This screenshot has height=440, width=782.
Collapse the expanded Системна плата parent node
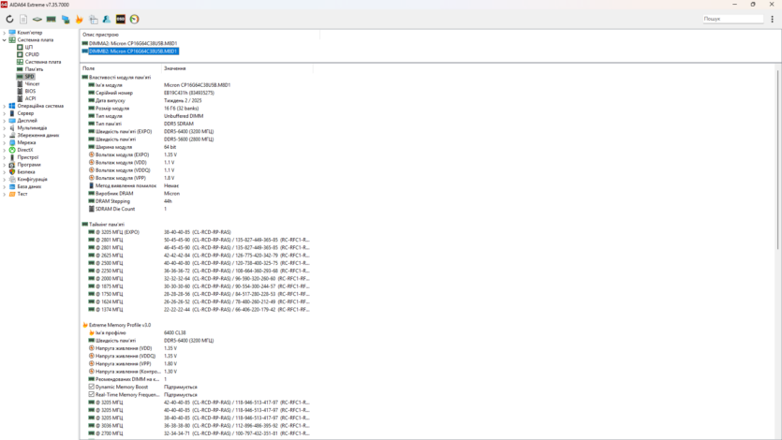tap(5, 40)
